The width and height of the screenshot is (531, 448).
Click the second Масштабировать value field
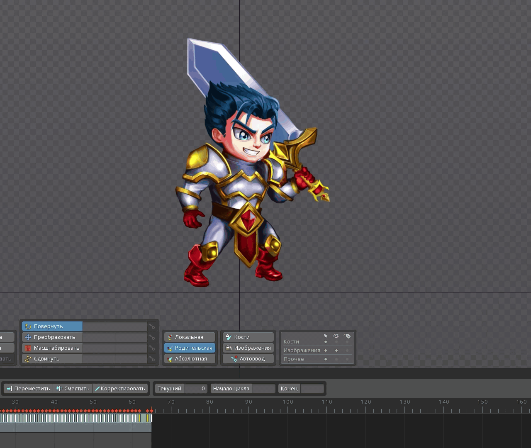click(x=131, y=348)
